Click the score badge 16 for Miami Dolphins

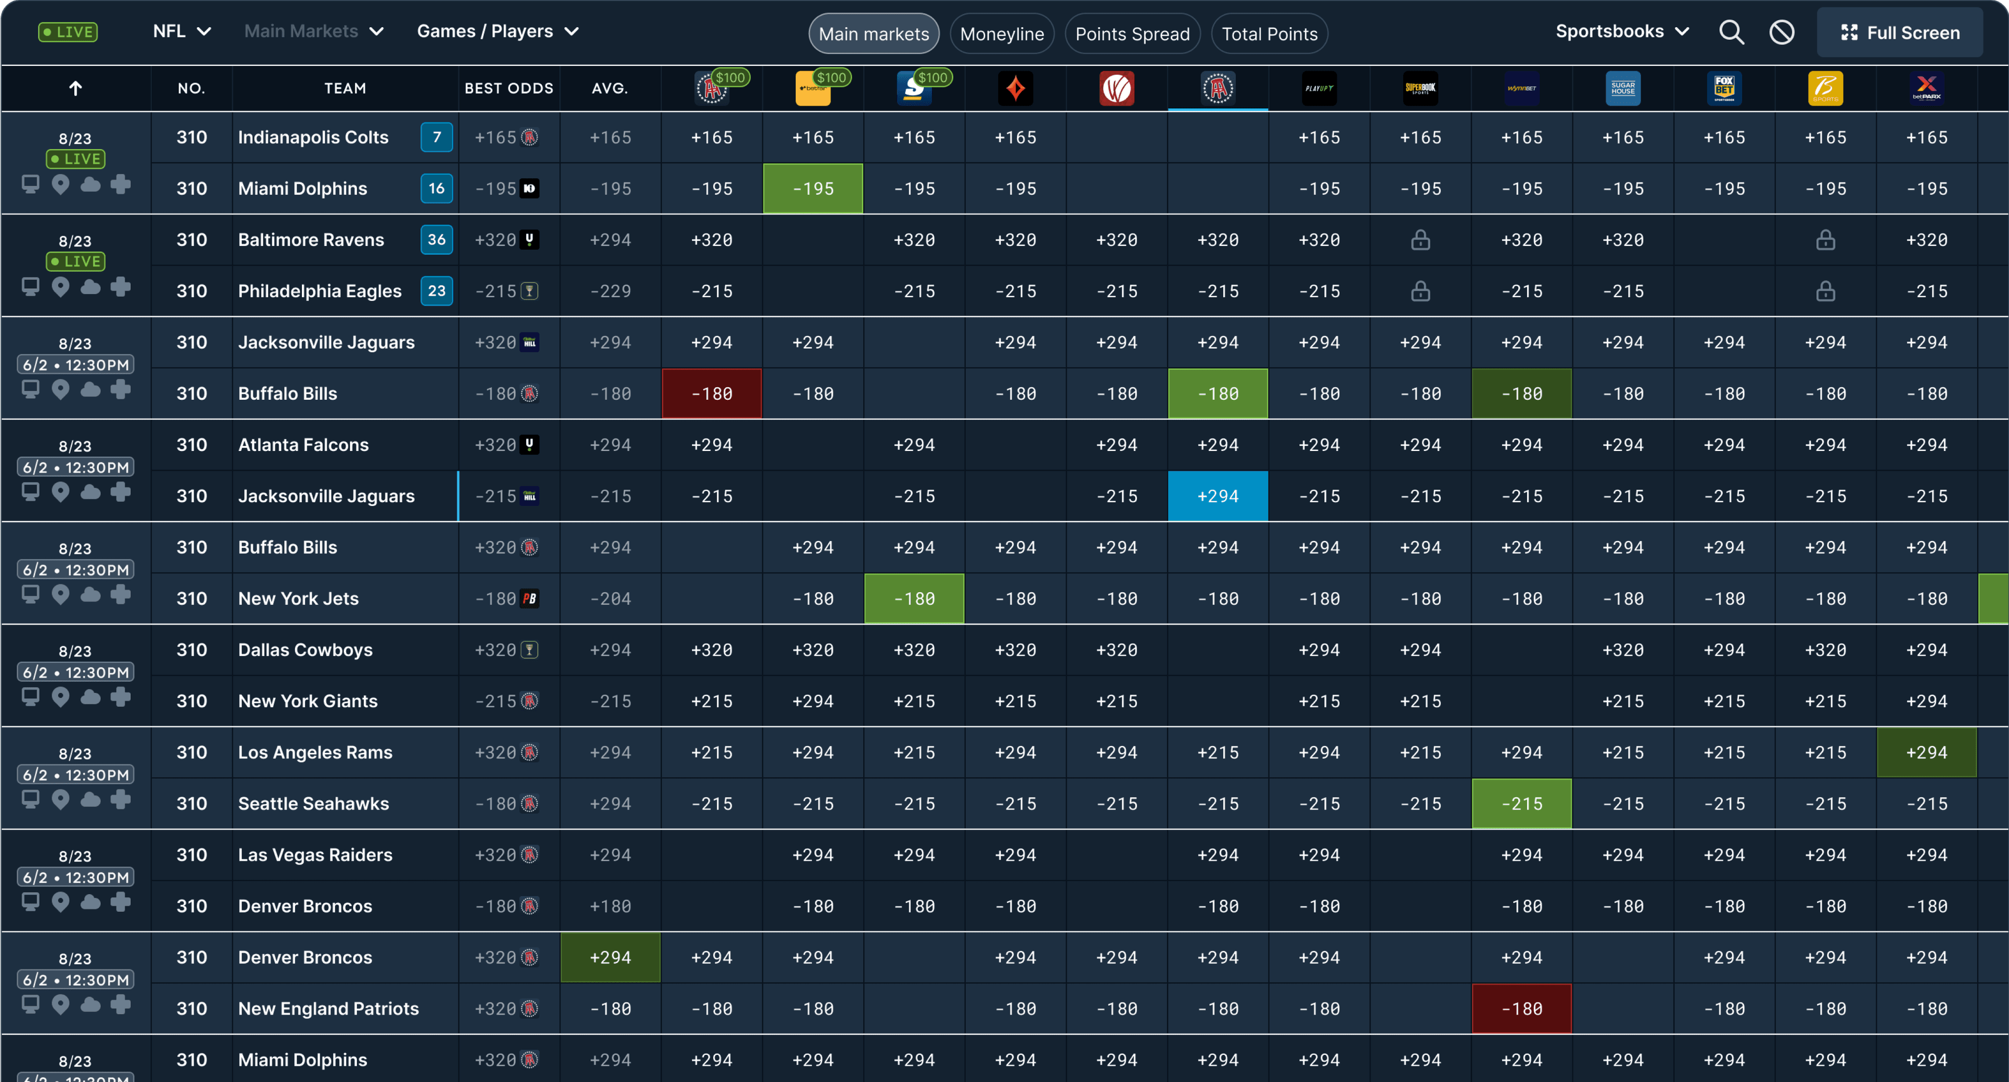[x=437, y=188]
